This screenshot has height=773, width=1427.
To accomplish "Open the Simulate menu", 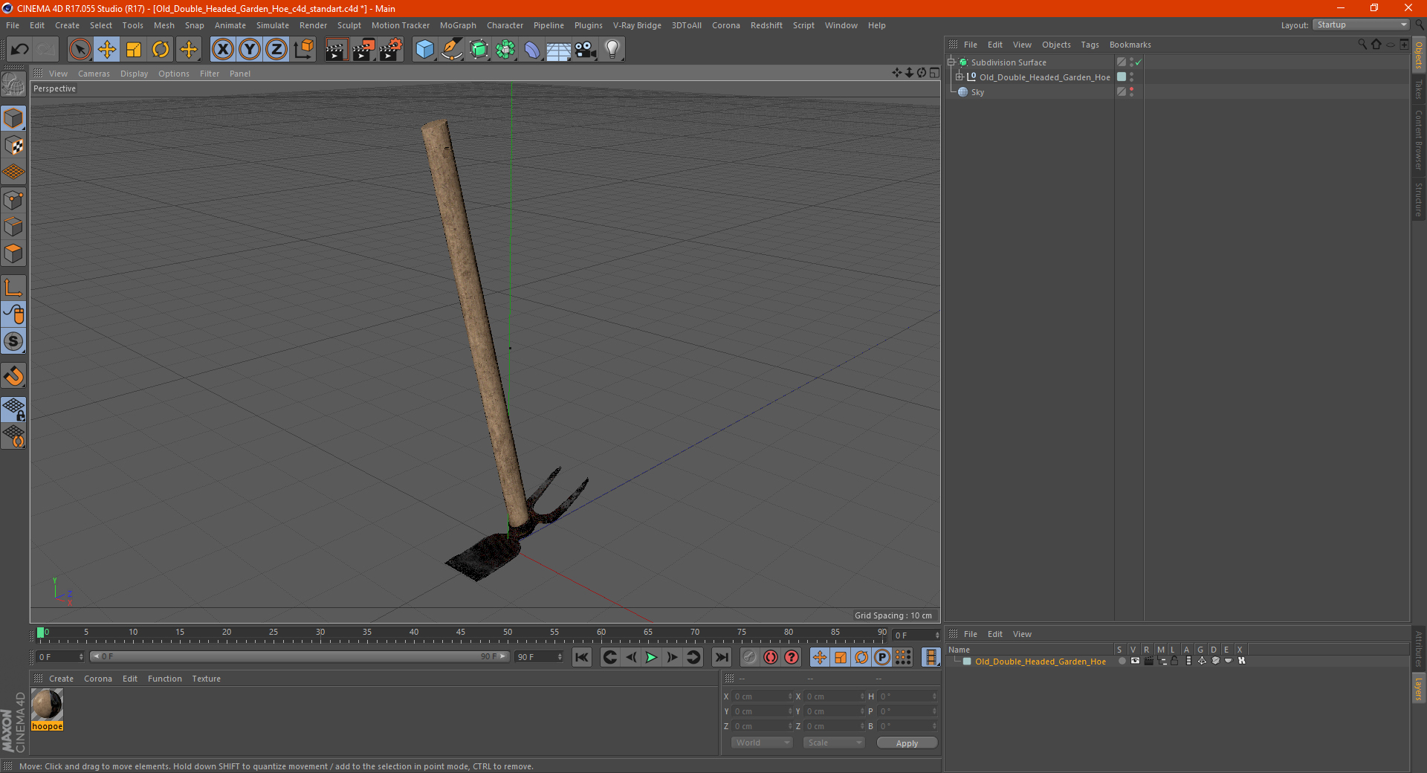I will [x=273, y=25].
